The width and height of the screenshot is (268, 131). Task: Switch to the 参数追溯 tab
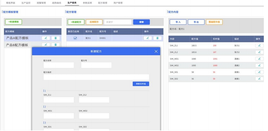(x=87, y=3)
